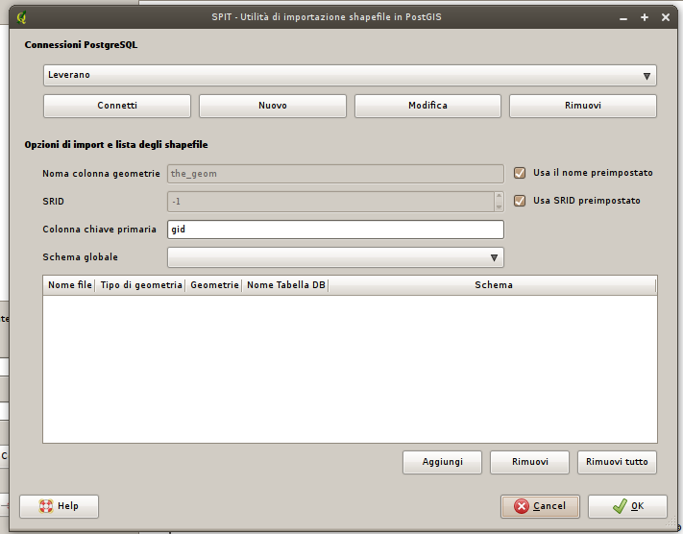Click the Schema column header

pyautogui.click(x=493, y=285)
